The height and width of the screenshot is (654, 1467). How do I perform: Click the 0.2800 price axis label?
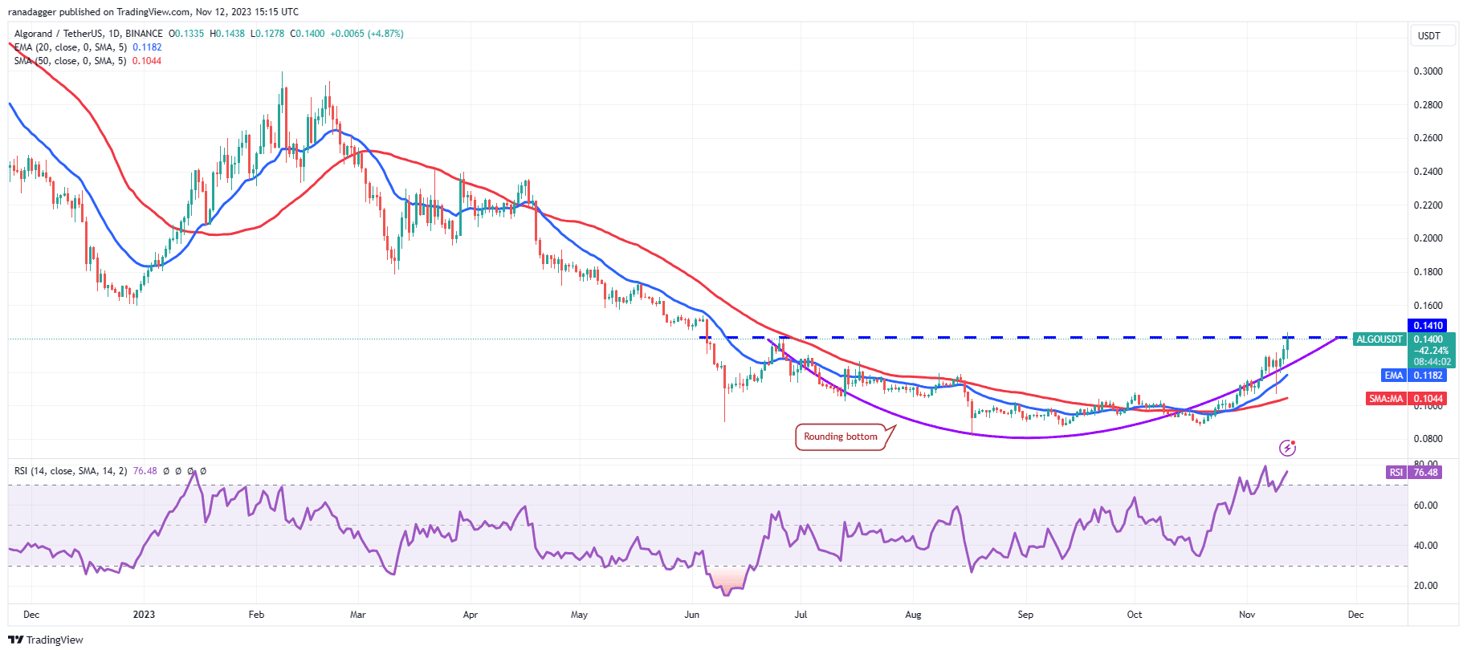click(x=1428, y=105)
